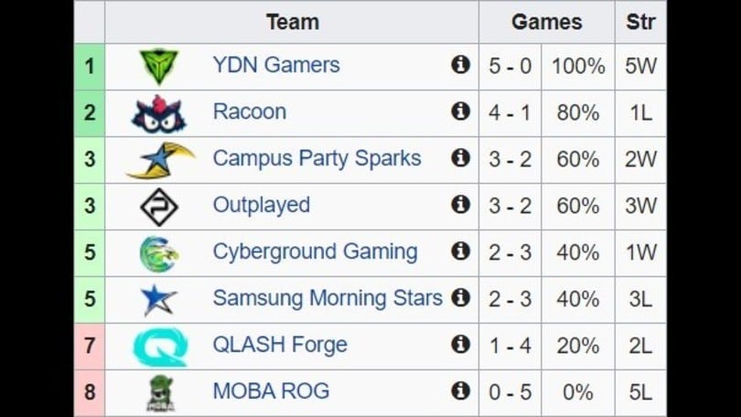
Task: Click the YDN Gamers green triangle logo
Action: click(x=159, y=67)
